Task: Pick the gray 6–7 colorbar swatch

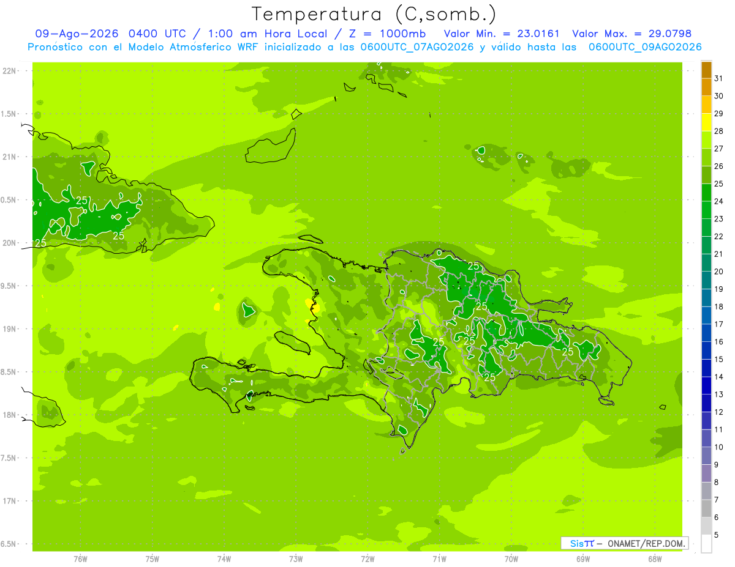Action: pos(706,509)
